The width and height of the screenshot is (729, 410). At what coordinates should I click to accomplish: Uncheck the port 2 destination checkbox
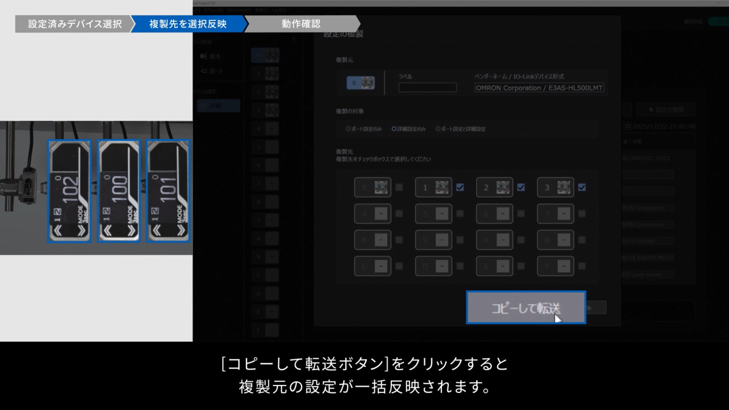coord(521,187)
